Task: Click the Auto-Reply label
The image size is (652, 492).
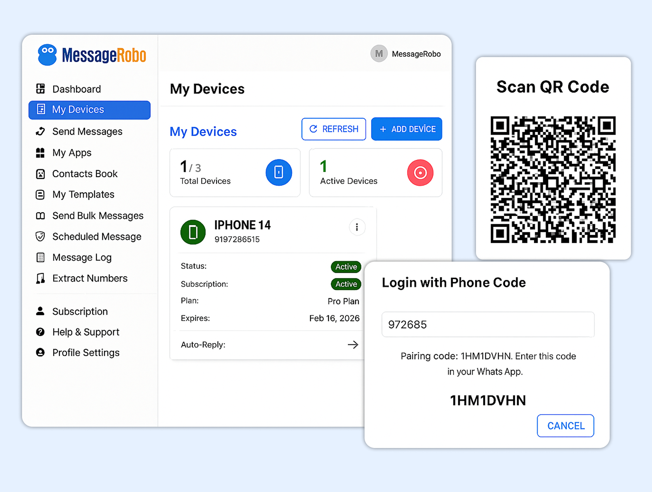Action: (x=203, y=345)
